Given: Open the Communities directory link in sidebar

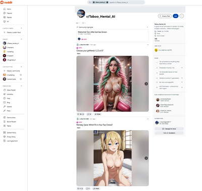Looking at the screenshot, I should pos(10,118).
